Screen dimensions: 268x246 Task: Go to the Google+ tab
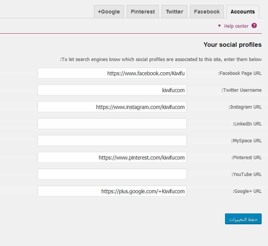coord(109,12)
